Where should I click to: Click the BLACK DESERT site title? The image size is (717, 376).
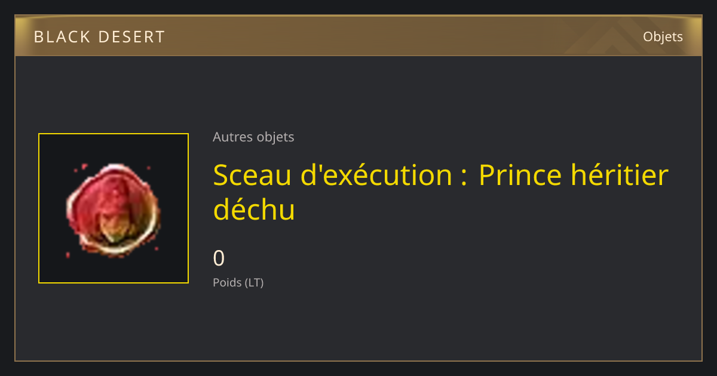click(99, 37)
